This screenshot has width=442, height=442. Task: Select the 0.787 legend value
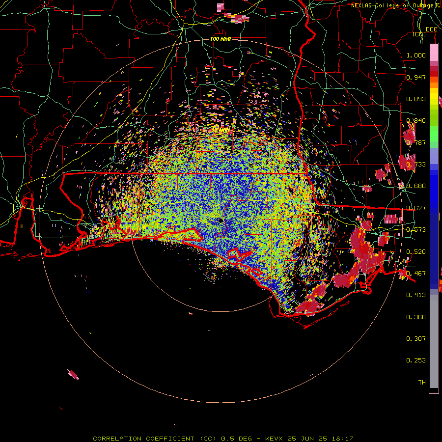pyautogui.click(x=416, y=142)
